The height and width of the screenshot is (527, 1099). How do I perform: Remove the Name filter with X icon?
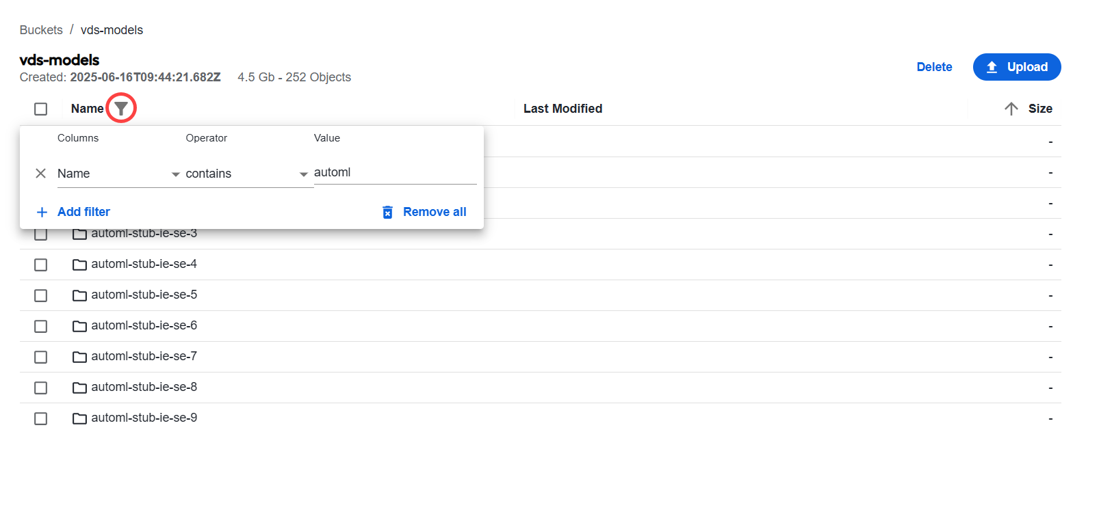click(41, 174)
